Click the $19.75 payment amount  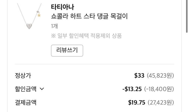tap(137, 103)
